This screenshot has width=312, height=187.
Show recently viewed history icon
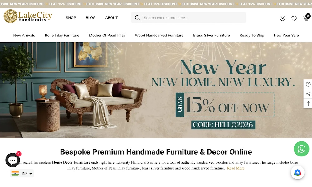308,84
